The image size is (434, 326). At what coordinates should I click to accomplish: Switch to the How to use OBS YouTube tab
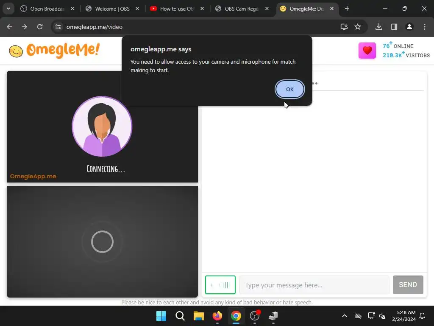click(x=177, y=8)
